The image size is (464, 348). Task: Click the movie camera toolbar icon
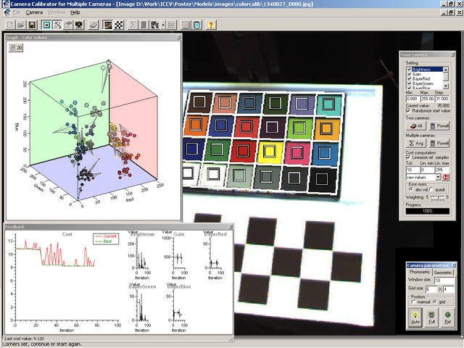coord(79,25)
